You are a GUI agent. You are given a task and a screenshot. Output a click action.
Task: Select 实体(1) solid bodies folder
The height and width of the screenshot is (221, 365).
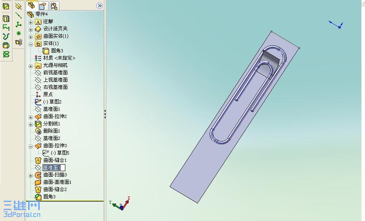[x=51, y=43]
